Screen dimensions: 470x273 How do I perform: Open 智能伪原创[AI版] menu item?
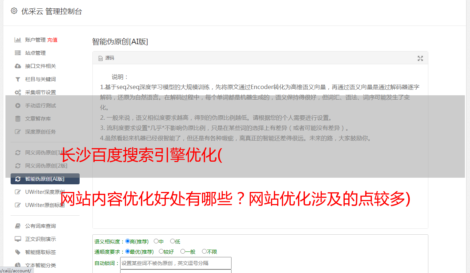tap(45, 179)
